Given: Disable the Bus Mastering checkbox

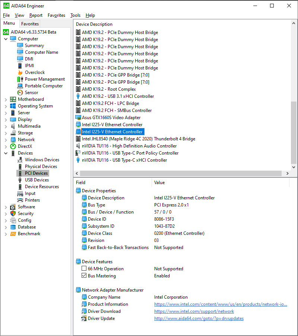Looking at the screenshot, I should click(x=84, y=276).
